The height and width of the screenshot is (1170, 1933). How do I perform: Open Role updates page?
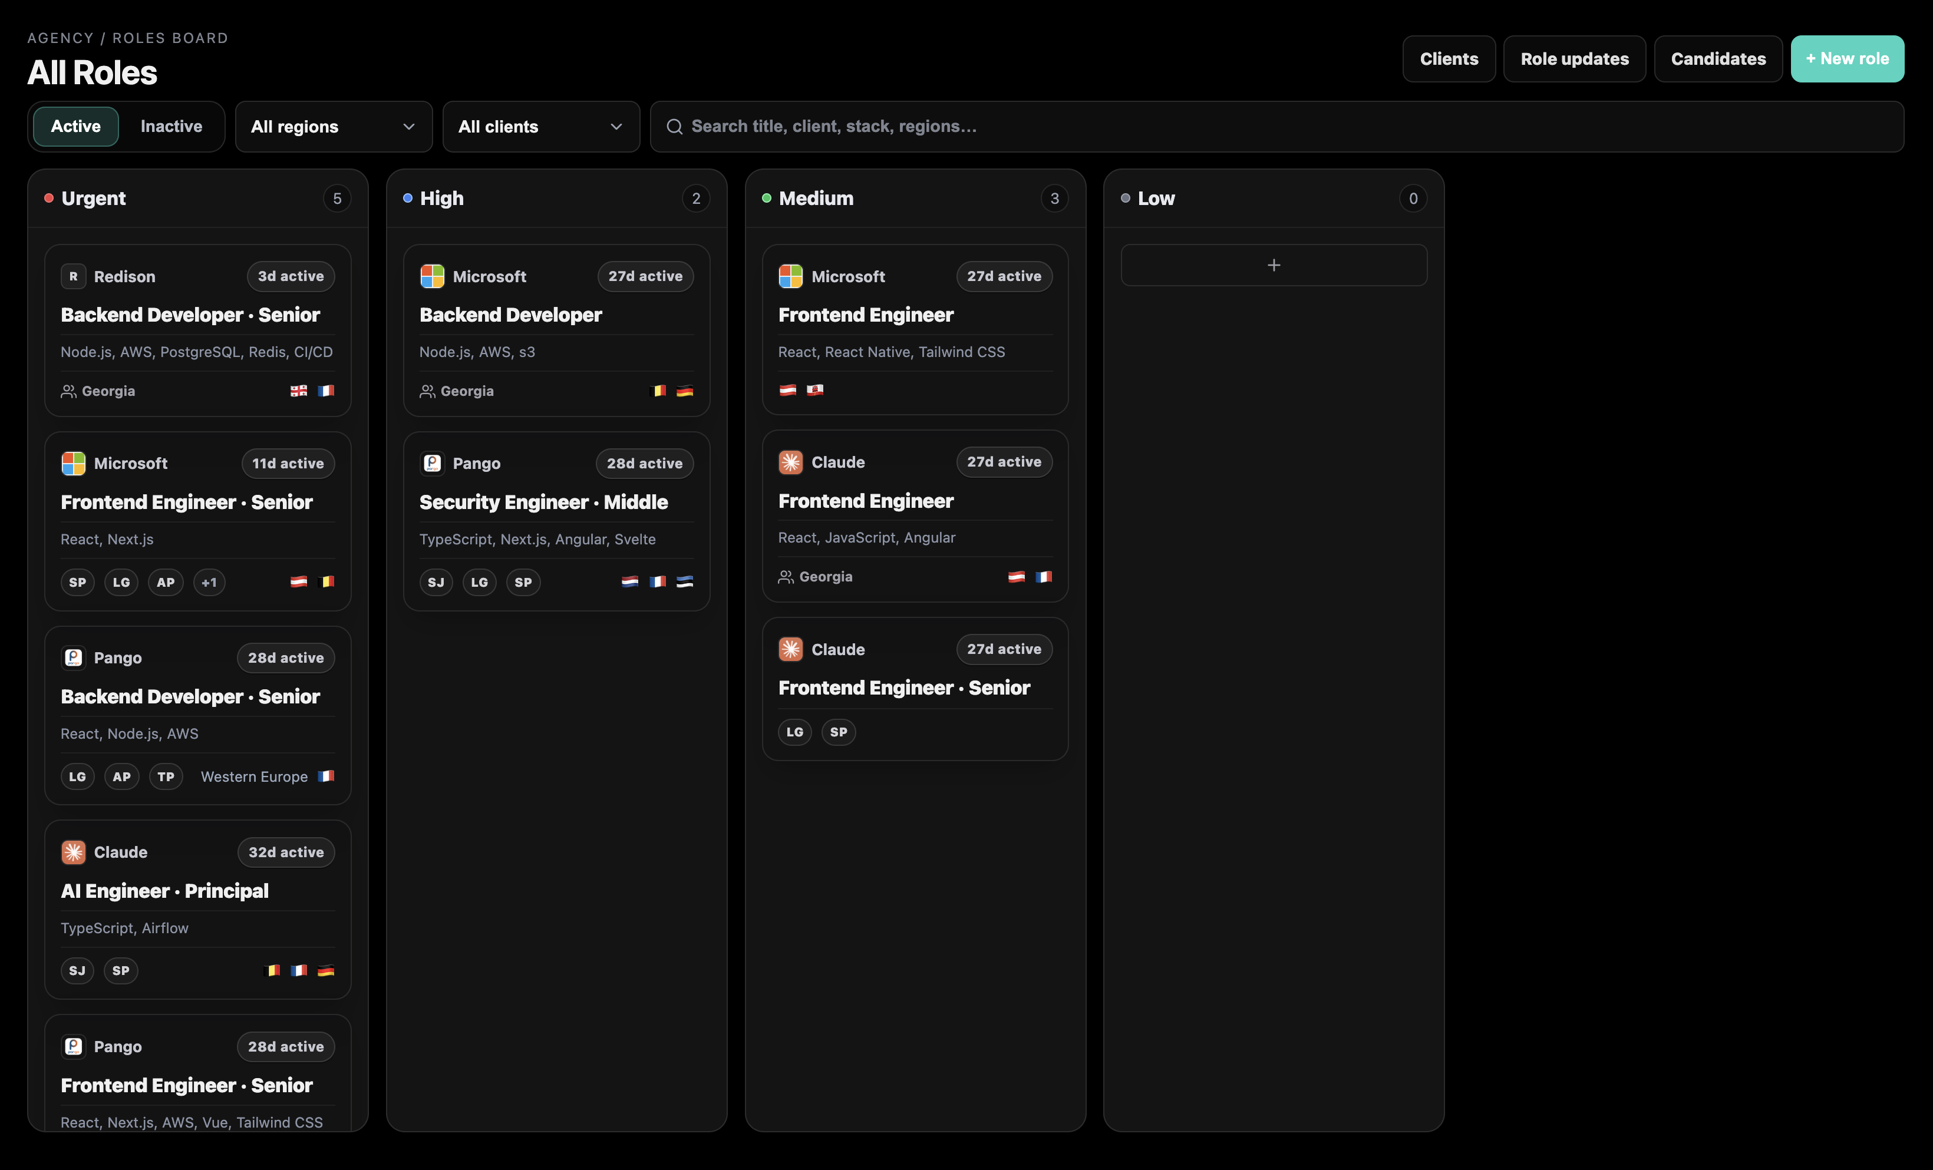(1575, 59)
